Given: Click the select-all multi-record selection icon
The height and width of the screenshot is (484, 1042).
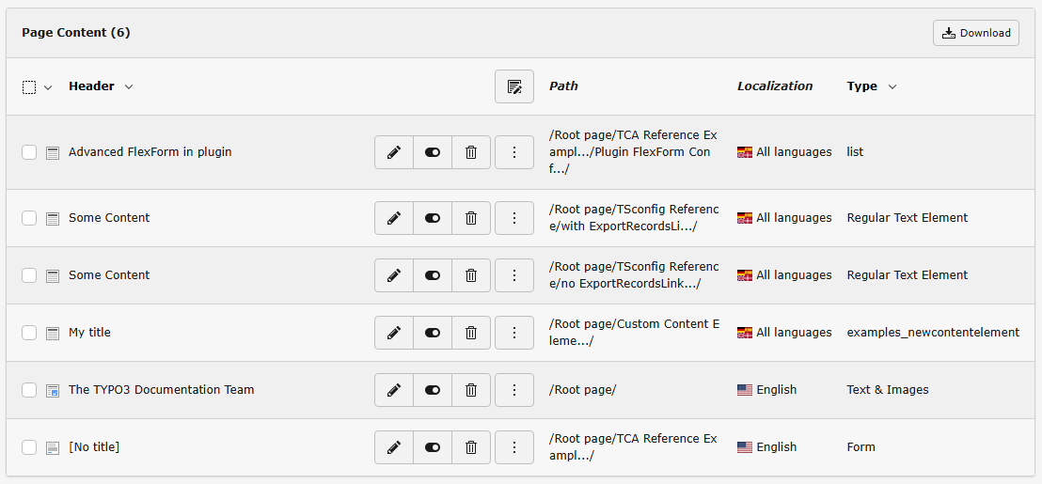Looking at the screenshot, I should 28,87.
